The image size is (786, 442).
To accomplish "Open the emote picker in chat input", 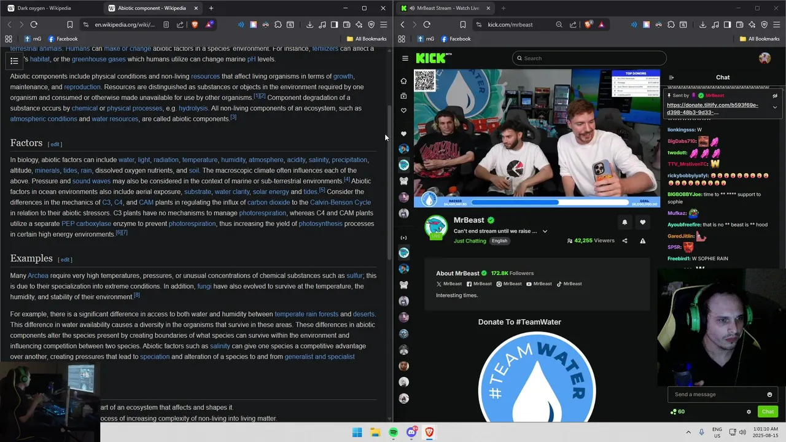I will click(x=769, y=395).
